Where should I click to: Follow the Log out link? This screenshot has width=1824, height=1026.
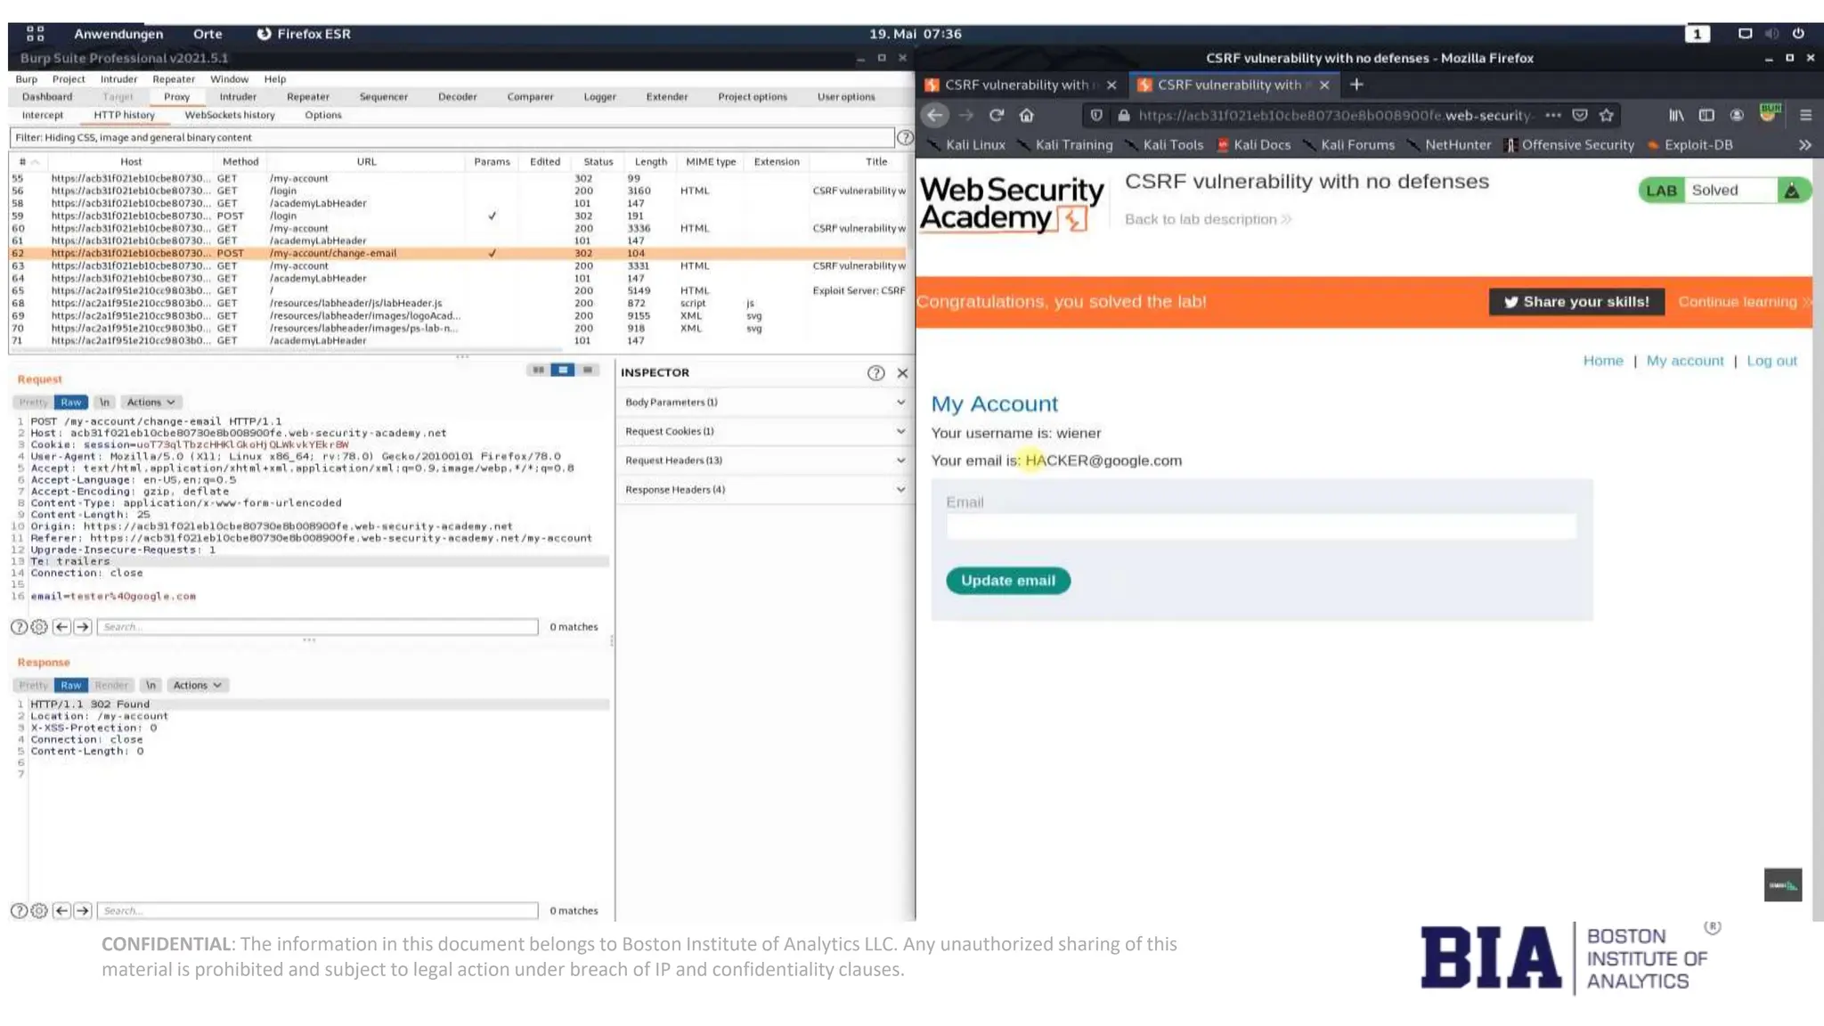[1771, 361]
